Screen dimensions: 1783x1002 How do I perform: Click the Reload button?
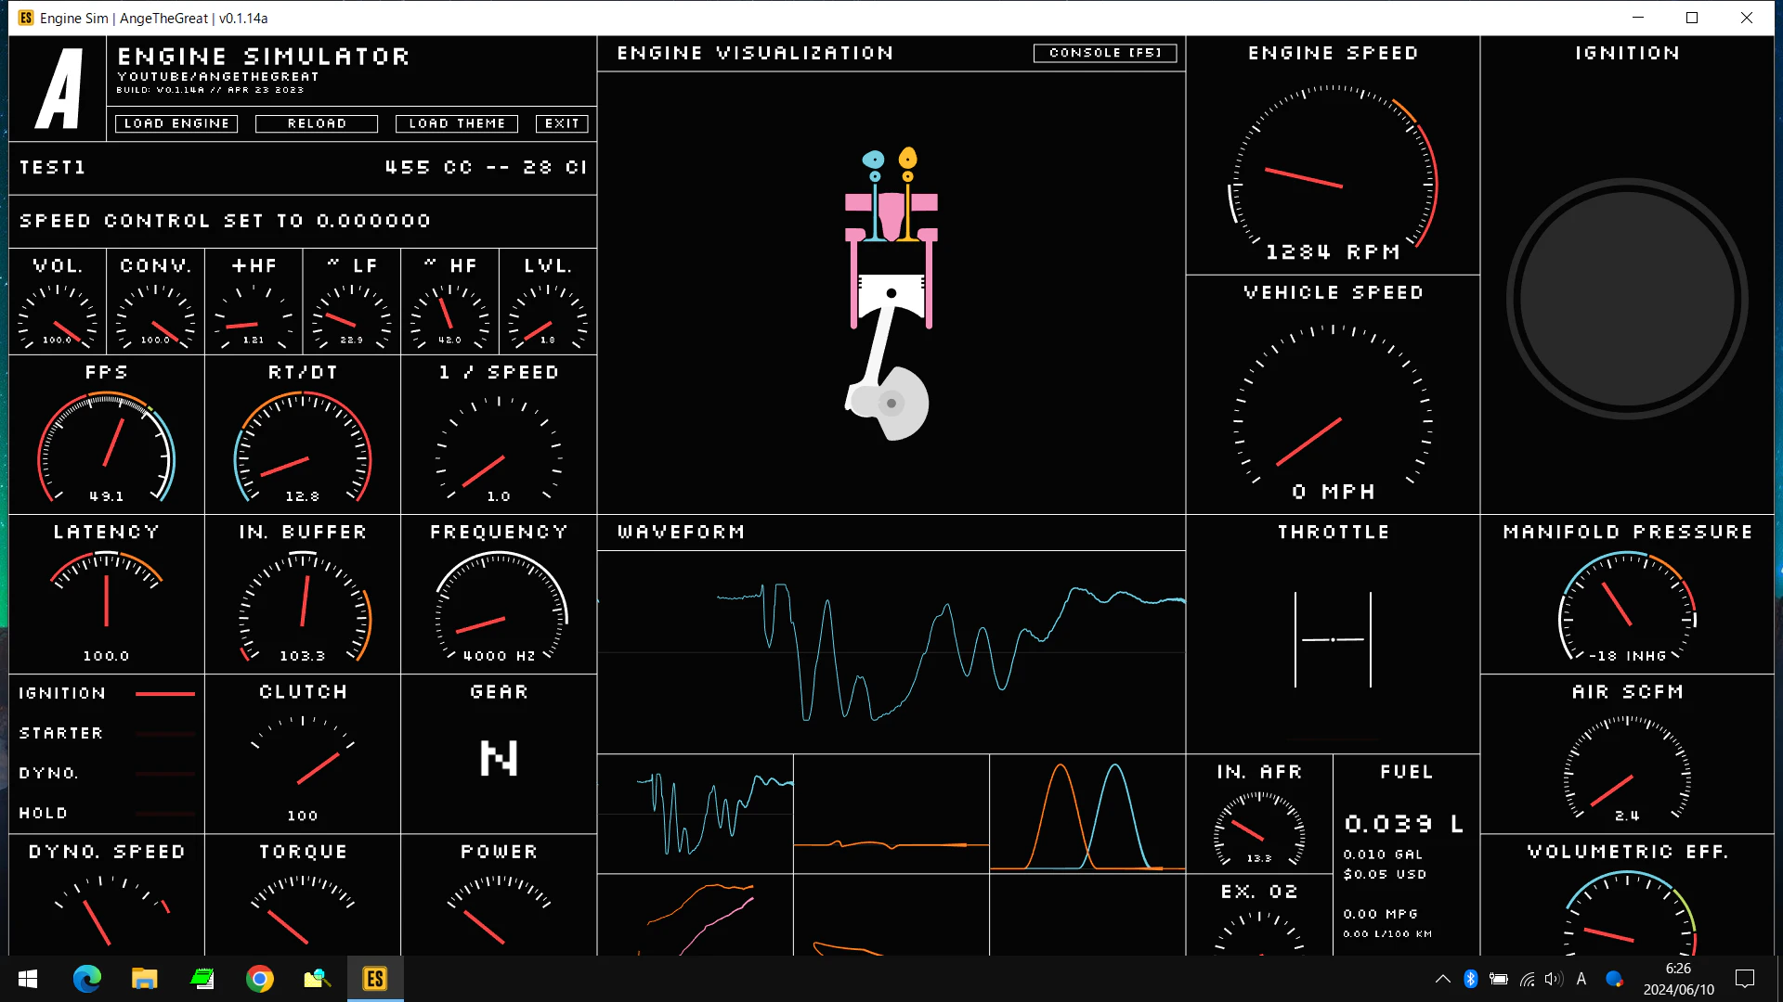(317, 123)
